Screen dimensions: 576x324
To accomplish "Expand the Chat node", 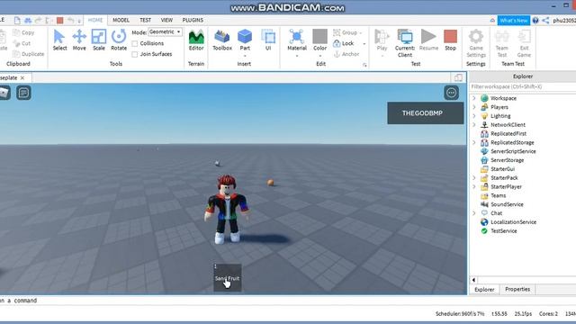I will click(x=474, y=212).
